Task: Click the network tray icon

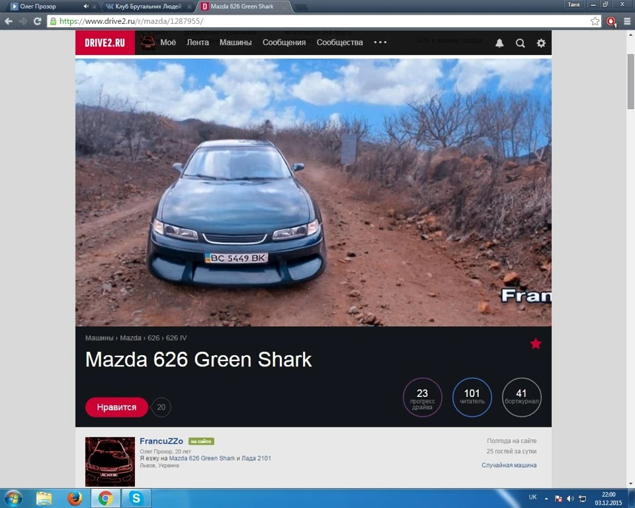Action: pyautogui.click(x=582, y=498)
